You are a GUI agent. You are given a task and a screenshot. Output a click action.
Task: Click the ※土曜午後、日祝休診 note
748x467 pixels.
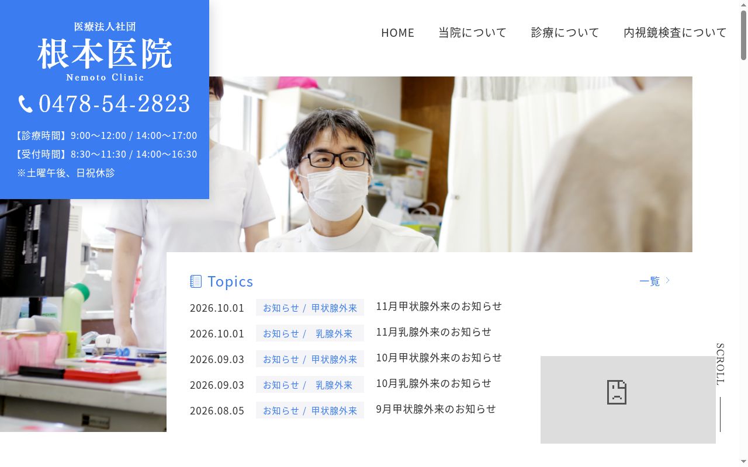click(x=66, y=173)
